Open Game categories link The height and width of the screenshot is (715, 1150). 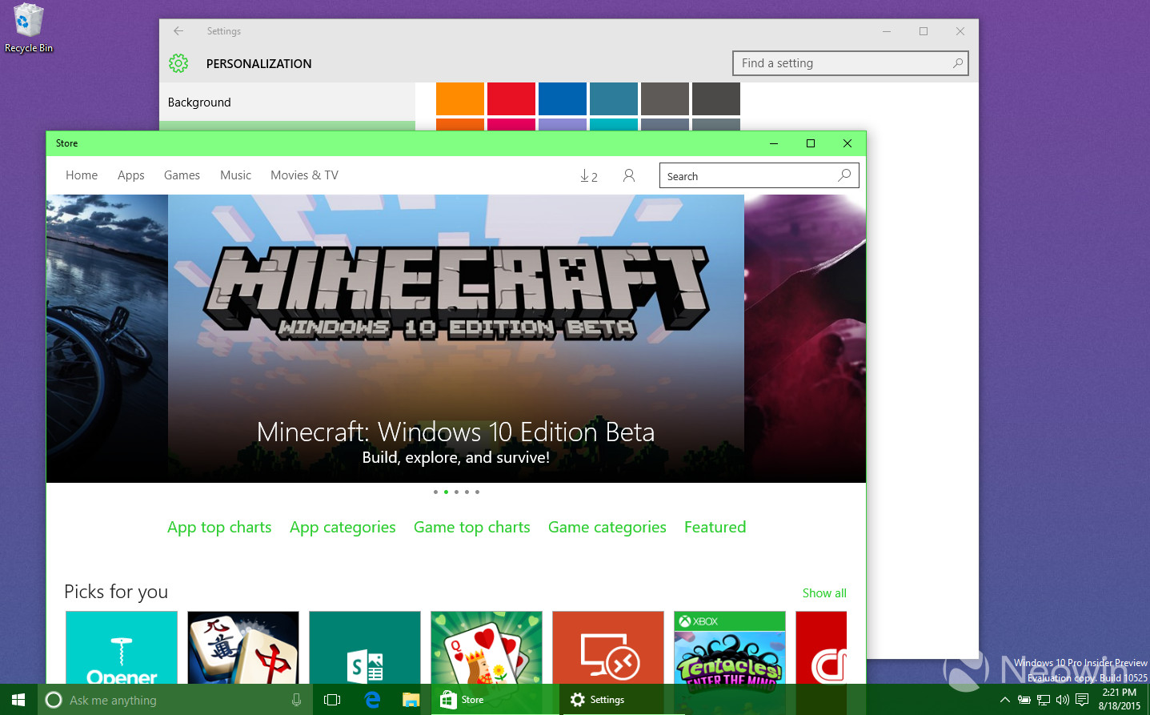click(607, 528)
